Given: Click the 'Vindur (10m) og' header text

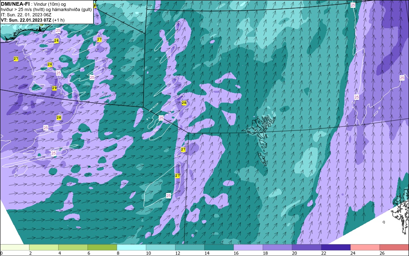Looking at the screenshot, I should point(50,4).
